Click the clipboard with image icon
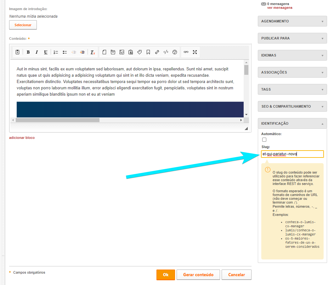Image resolution: width=334 pixels, height=285 pixels. pyautogui.click(x=131, y=52)
